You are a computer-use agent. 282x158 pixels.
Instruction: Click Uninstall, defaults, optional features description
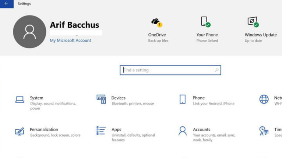point(133,138)
